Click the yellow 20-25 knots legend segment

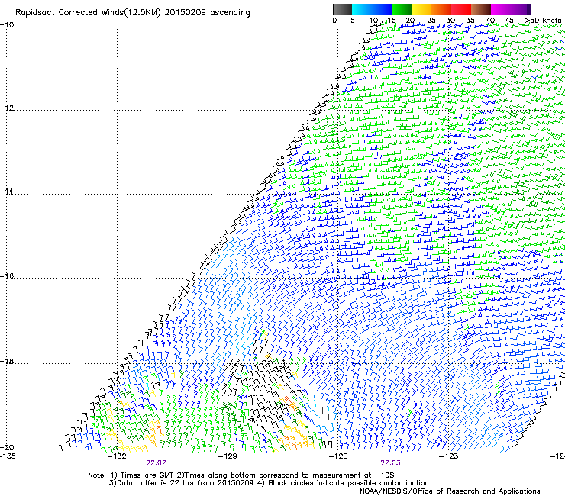tap(421, 9)
